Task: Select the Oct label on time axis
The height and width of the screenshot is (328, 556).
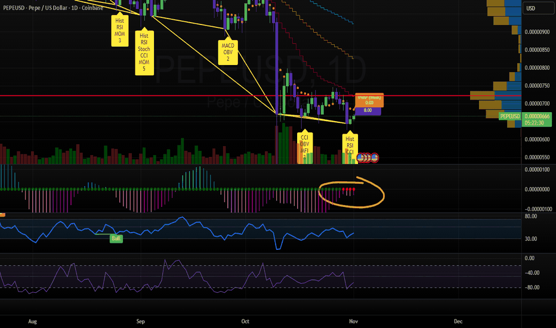Action: [245, 321]
